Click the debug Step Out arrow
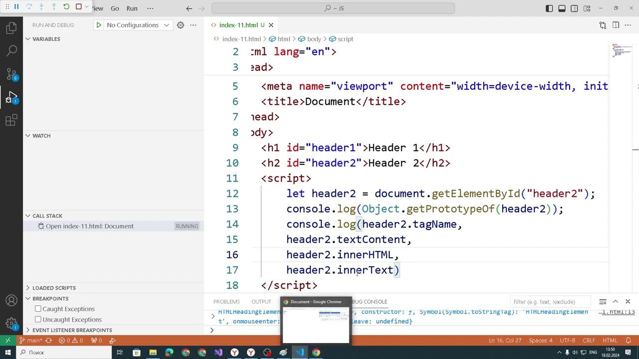The height and width of the screenshot is (359, 639). tap(54, 7)
